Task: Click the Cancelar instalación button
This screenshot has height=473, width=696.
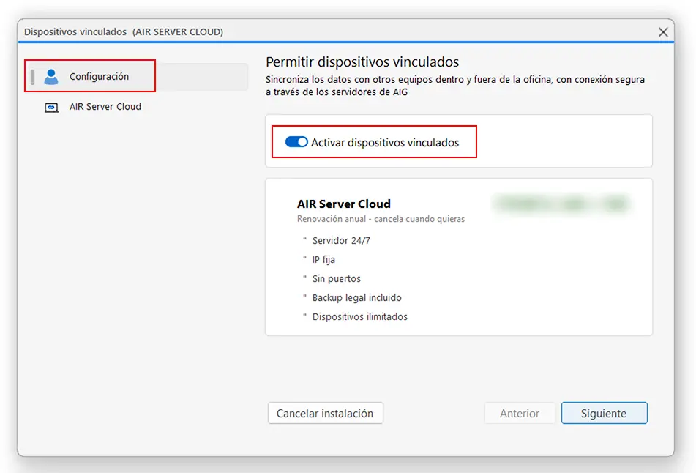Action: coord(326,414)
